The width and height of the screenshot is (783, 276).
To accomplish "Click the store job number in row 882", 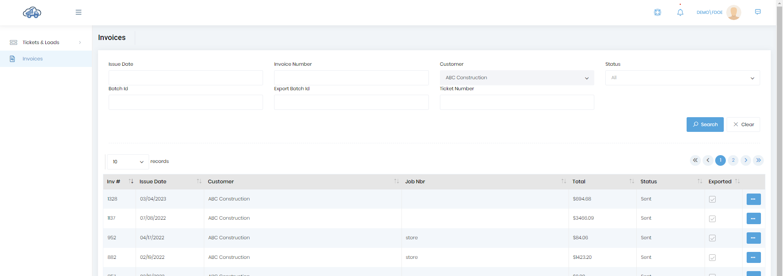I will click(412, 257).
